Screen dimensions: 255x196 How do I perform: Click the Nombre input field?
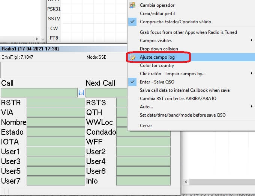(x=55, y=122)
